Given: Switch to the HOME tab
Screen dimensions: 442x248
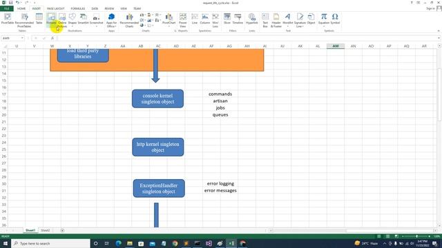Looking at the screenshot, I should click(x=21, y=9).
